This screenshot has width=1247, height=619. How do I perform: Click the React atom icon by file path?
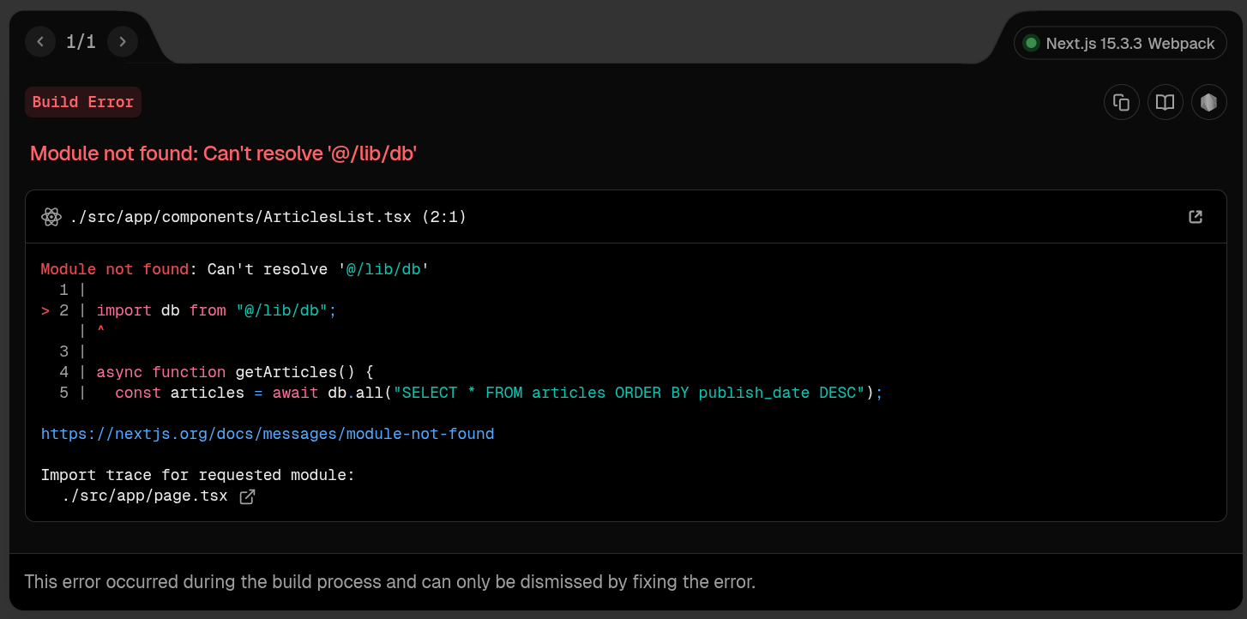tap(51, 217)
